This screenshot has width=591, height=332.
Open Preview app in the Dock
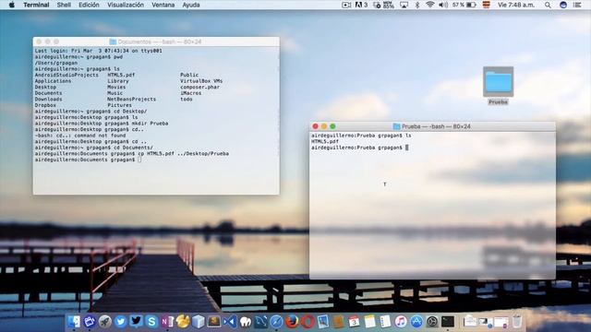[x=323, y=322]
